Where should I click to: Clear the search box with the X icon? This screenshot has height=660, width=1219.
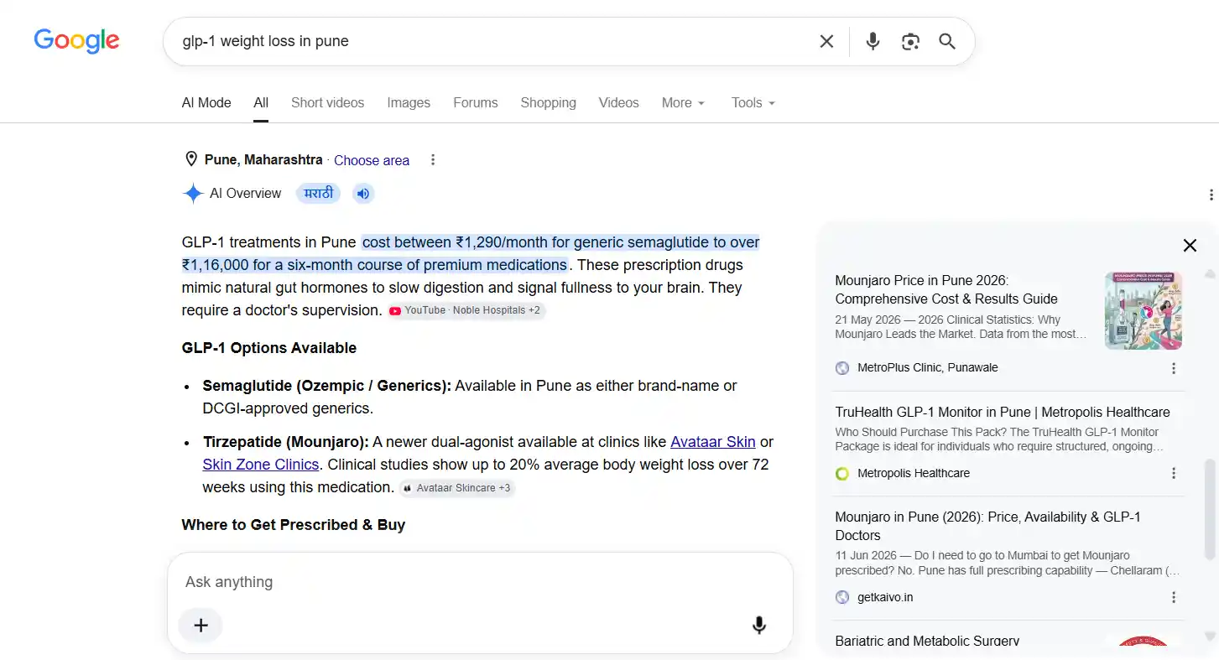826,41
